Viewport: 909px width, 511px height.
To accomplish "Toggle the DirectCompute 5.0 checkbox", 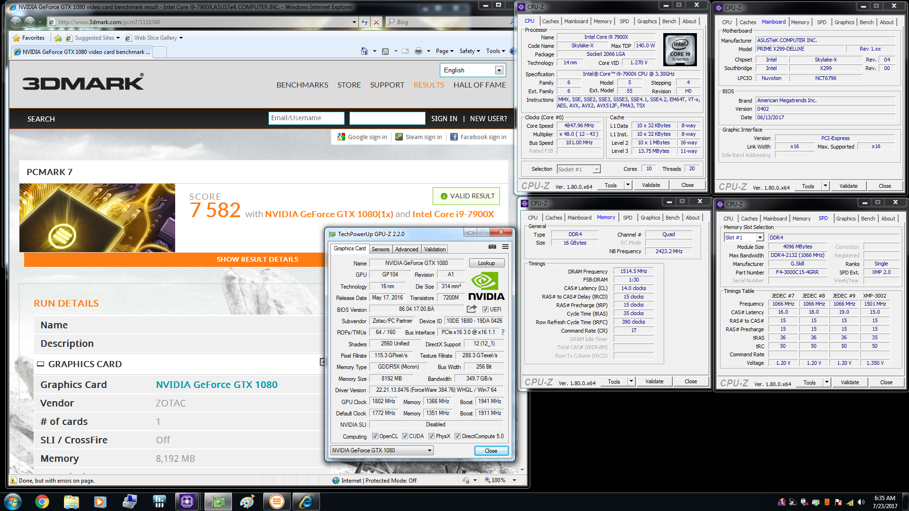I will point(457,436).
